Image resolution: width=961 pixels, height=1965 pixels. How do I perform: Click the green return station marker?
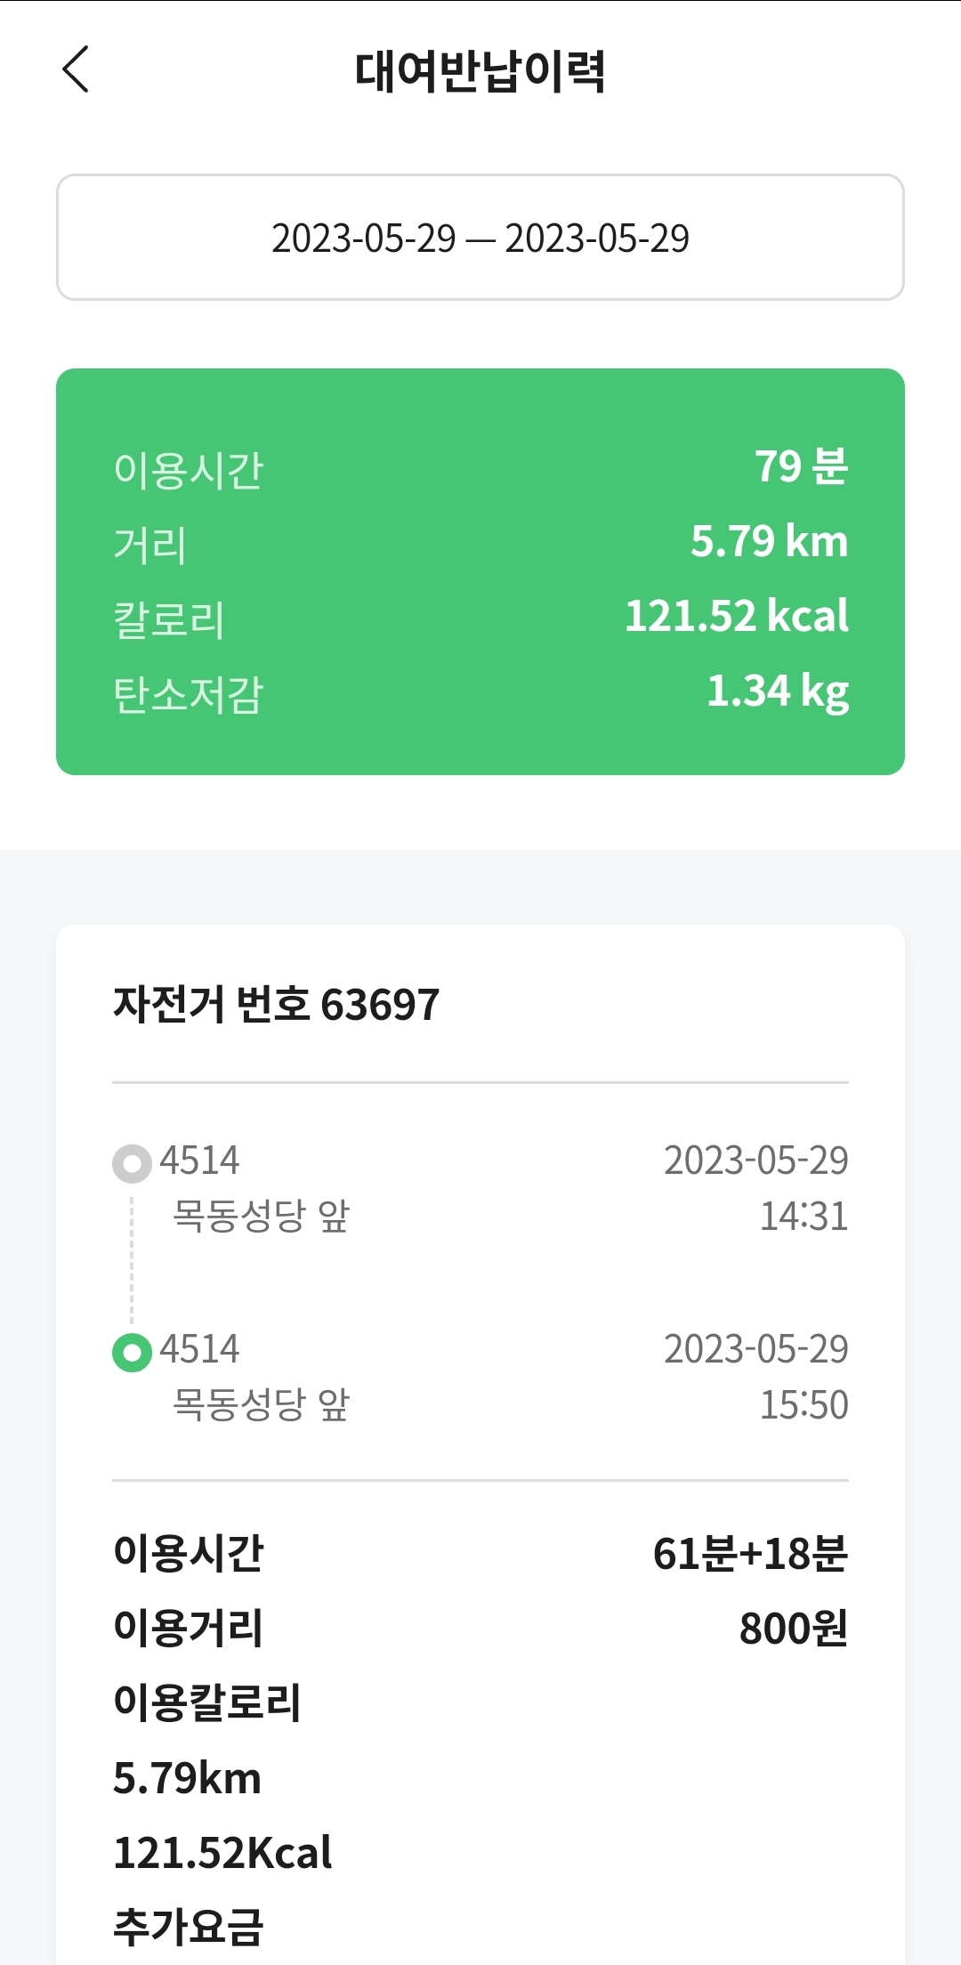(132, 1353)
